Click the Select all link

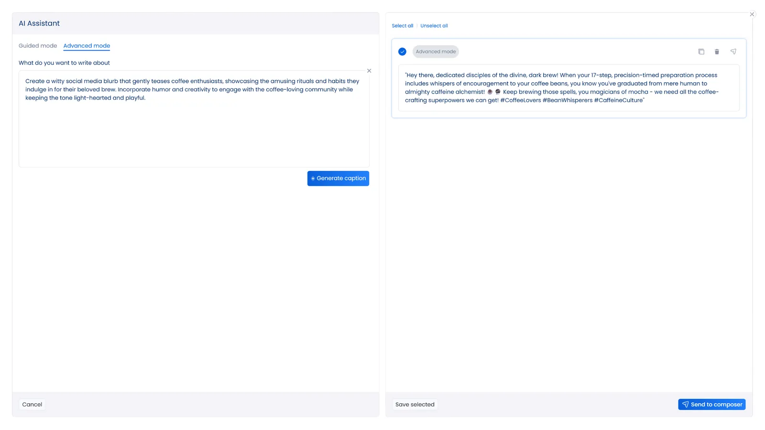point(402,26)
